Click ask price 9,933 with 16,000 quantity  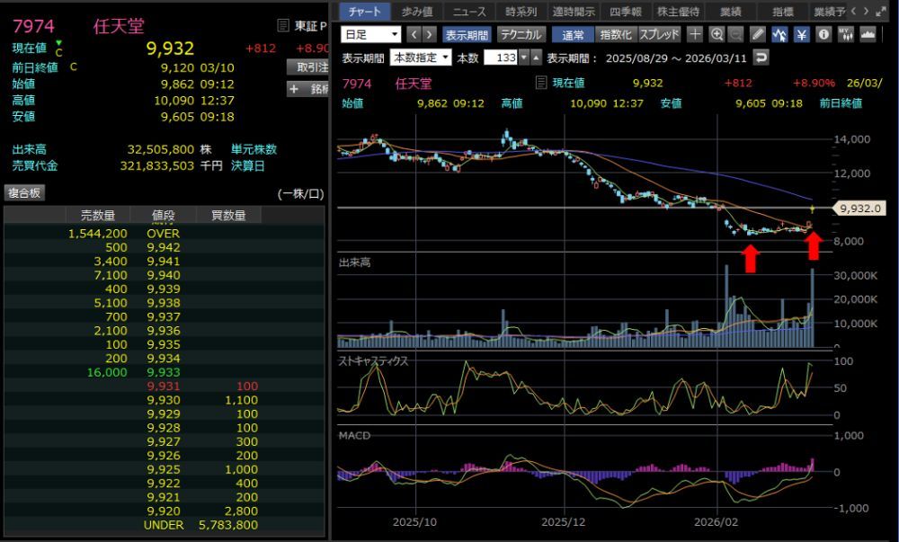point(164,372)
